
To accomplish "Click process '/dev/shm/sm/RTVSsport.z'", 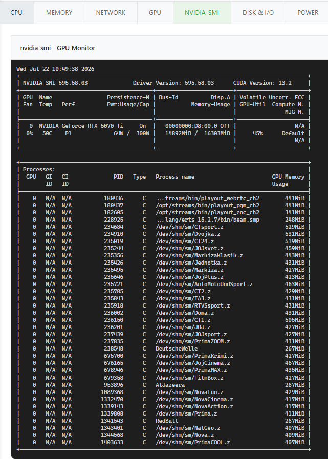I will tap(193, 305).
